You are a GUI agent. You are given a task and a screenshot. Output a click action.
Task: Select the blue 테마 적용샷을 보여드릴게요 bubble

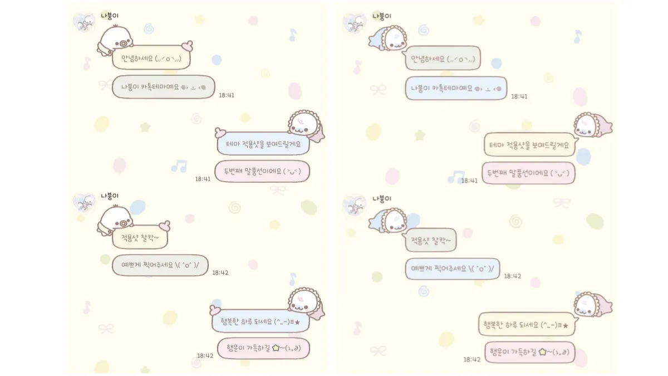[263, 143]
